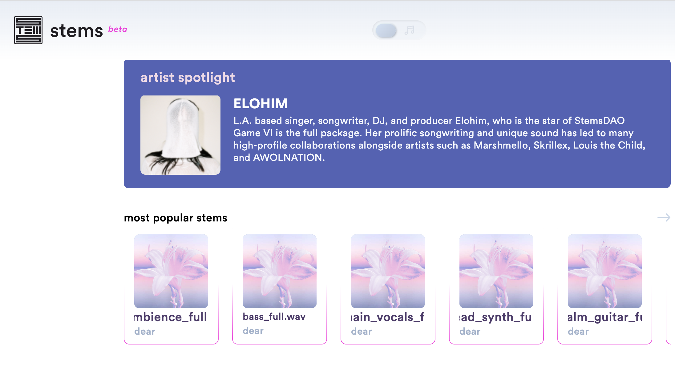Click the next arrow for popular stems
The height and width of the screenshot is (366, 675).
point(664,218)
